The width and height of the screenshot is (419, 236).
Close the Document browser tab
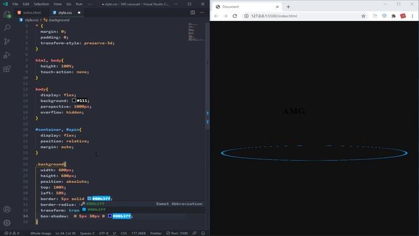pyautogui.click(x=277, y=7)
